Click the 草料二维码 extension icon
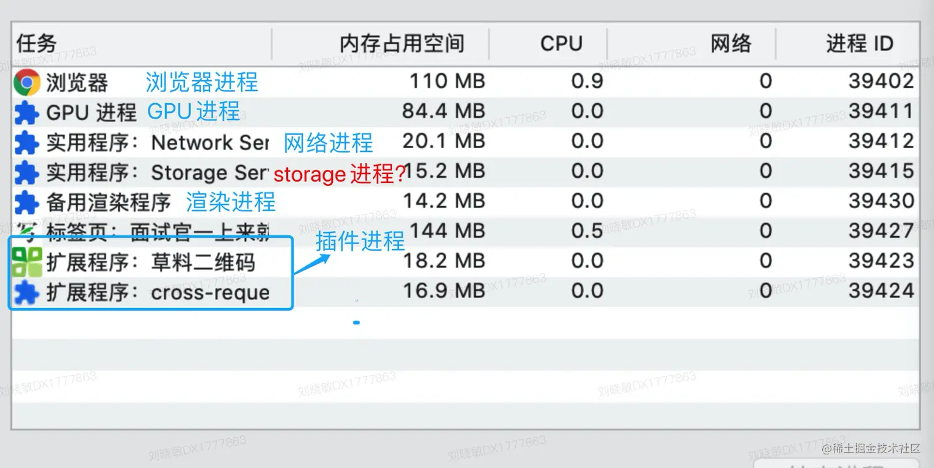The height and width of the screenshot is (468, 934). tap(27, 262)
